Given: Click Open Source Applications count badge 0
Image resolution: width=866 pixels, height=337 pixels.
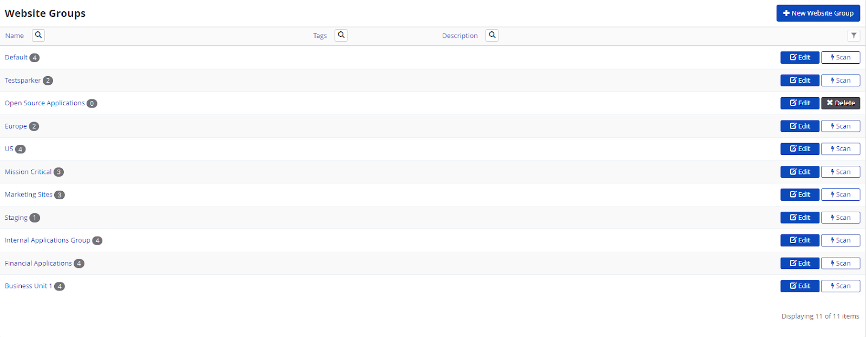Looking at the screenshot, I should tap(92, 104).
